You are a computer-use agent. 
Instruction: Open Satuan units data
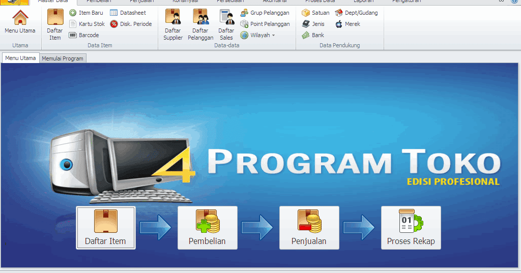[315, 13]
